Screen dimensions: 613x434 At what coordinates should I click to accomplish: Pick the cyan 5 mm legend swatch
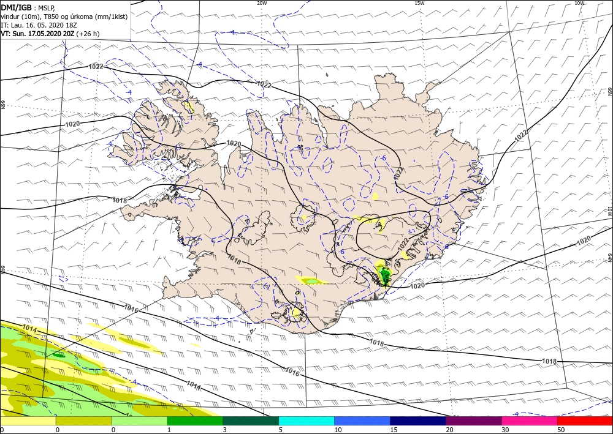click(x=306, y=421)
